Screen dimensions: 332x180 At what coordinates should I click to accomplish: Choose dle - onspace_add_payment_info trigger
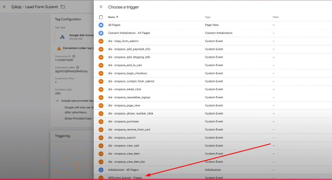tap(129, 49)
